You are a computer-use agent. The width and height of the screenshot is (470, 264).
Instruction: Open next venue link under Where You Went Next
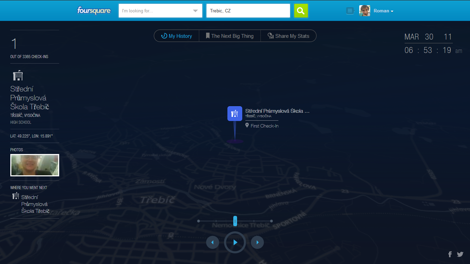point(35,204)
